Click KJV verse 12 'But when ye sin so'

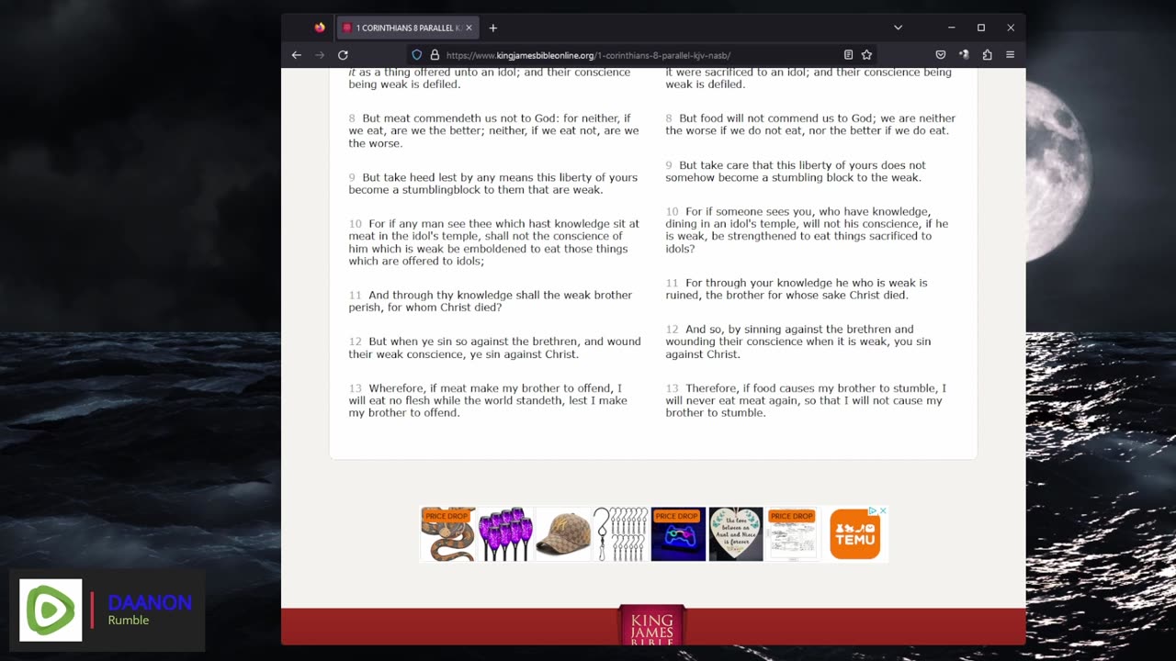pyautogui.click(x=494, y=348)
